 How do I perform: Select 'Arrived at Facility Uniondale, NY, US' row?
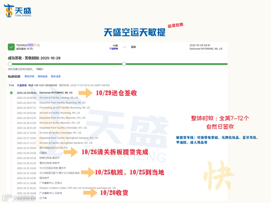49,133
